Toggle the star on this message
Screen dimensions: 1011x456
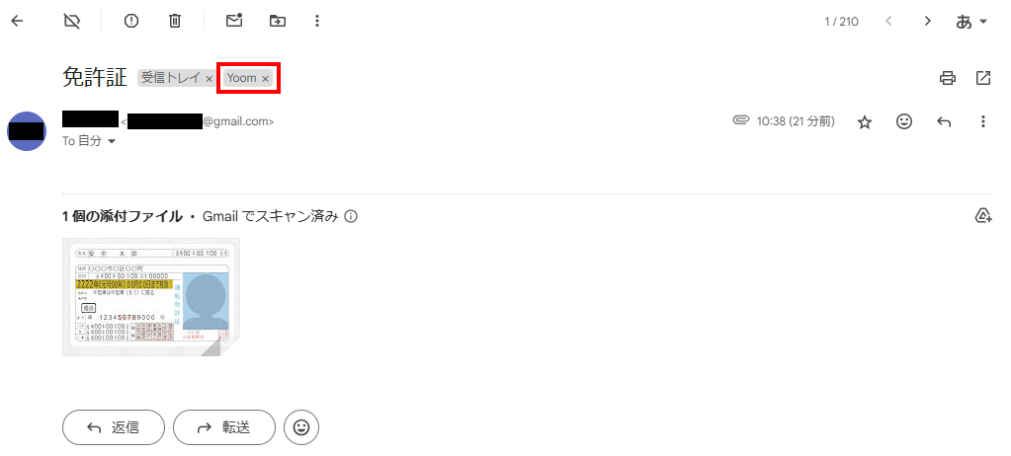point(865,121)
